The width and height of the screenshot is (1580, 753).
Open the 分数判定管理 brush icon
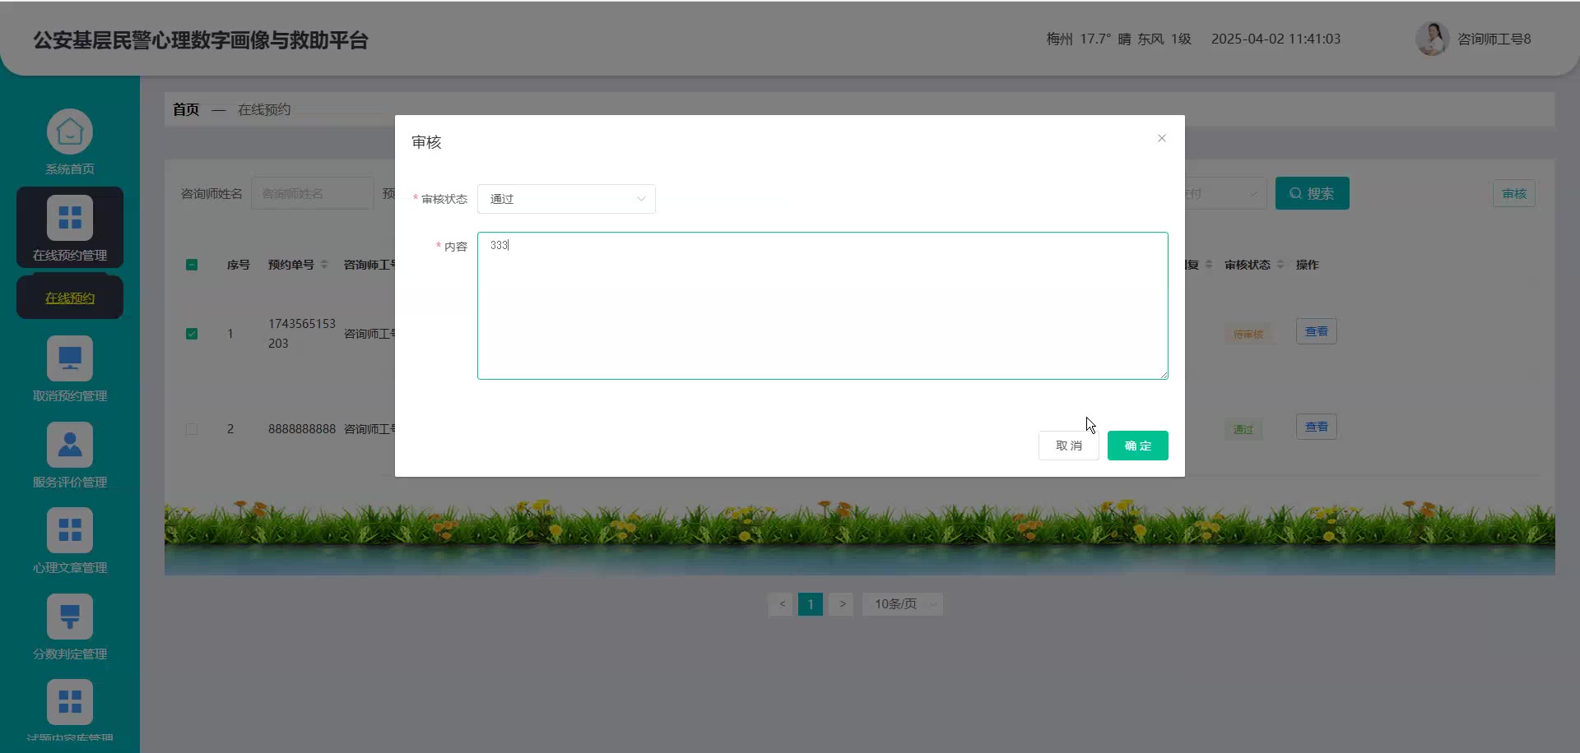coord(70,617)
